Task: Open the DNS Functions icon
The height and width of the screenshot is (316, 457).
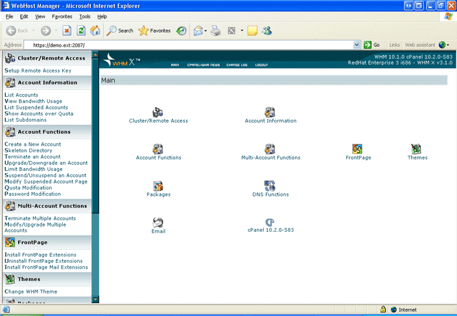Action: (x=270, y=186)
